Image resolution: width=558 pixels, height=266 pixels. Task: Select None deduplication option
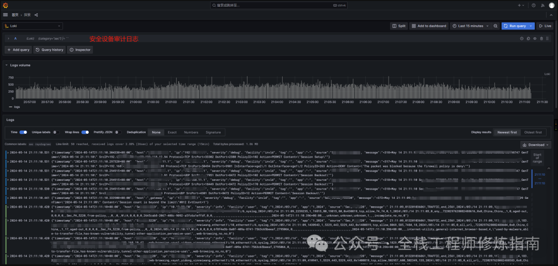pyautogui.click(x=156, y=132)
